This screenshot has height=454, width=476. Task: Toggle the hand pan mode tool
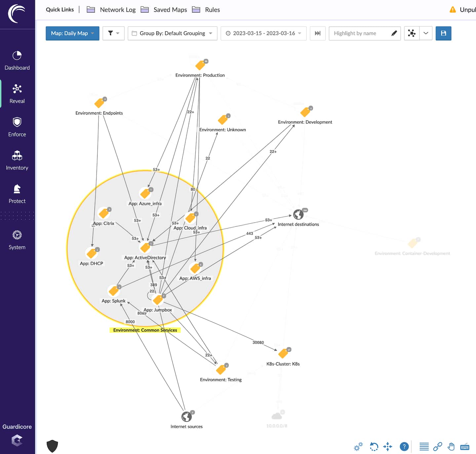[x=451, y=447]
